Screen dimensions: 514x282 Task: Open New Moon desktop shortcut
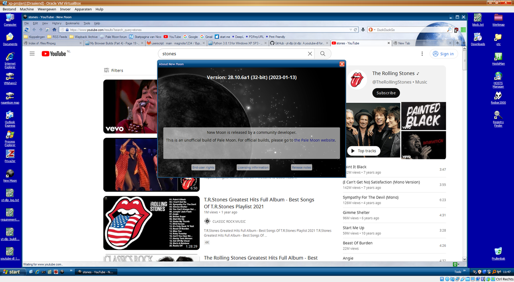(10, 175)
